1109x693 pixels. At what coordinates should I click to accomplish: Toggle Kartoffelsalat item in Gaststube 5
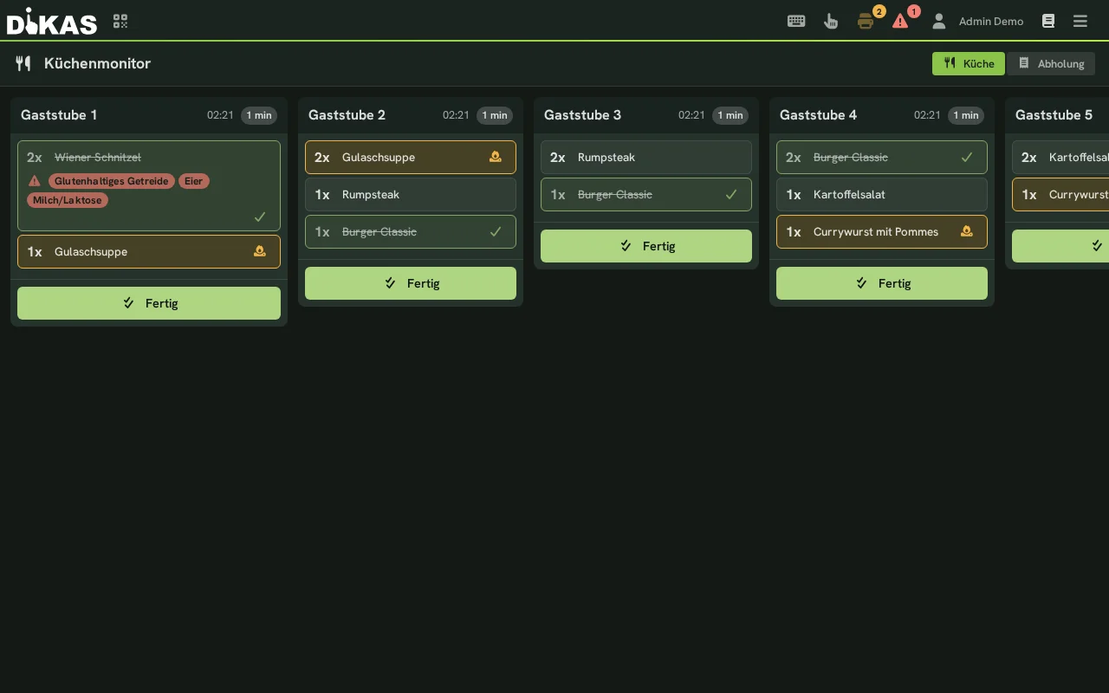point(1060,157)
